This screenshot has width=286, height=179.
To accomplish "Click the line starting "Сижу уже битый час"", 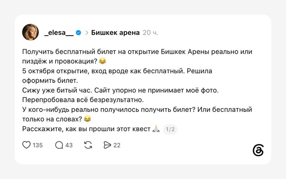I will [120, 90].
